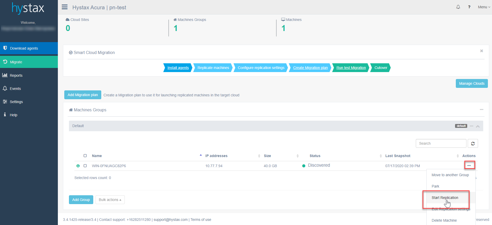Click the Default group header name
The height and width of the screenshot is (225, 492).
[x=78, y=126]
